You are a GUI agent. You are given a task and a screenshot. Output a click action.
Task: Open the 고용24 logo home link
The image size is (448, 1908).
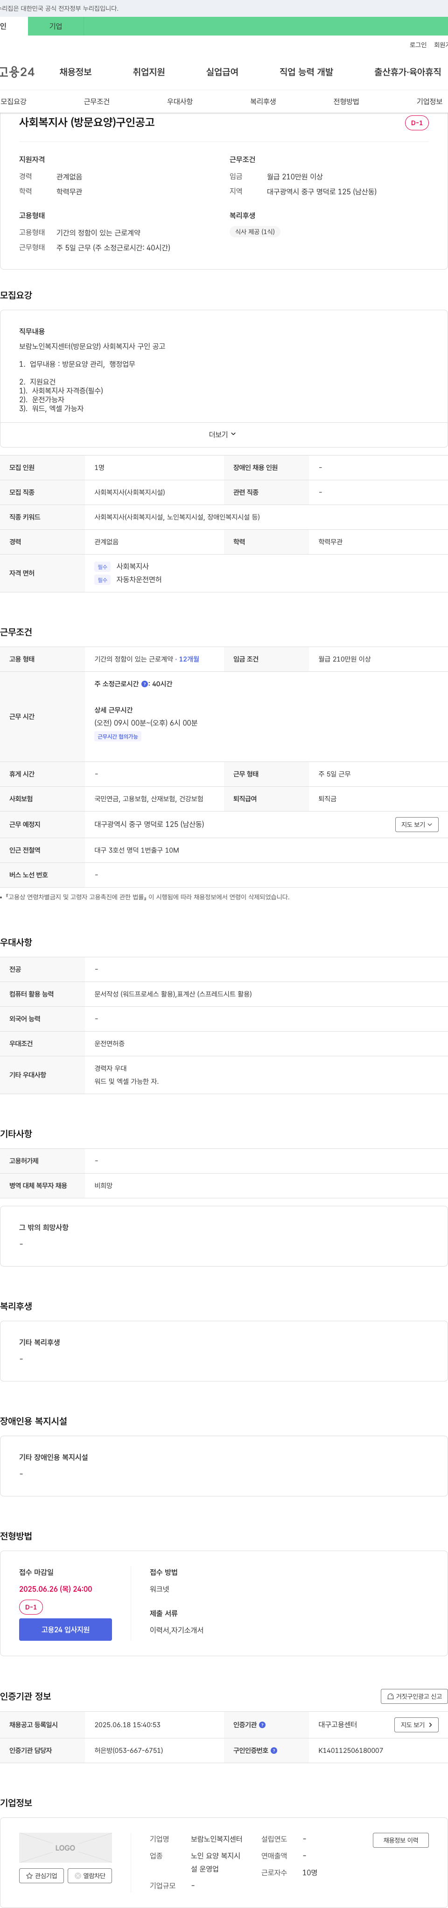click(17, 72)
